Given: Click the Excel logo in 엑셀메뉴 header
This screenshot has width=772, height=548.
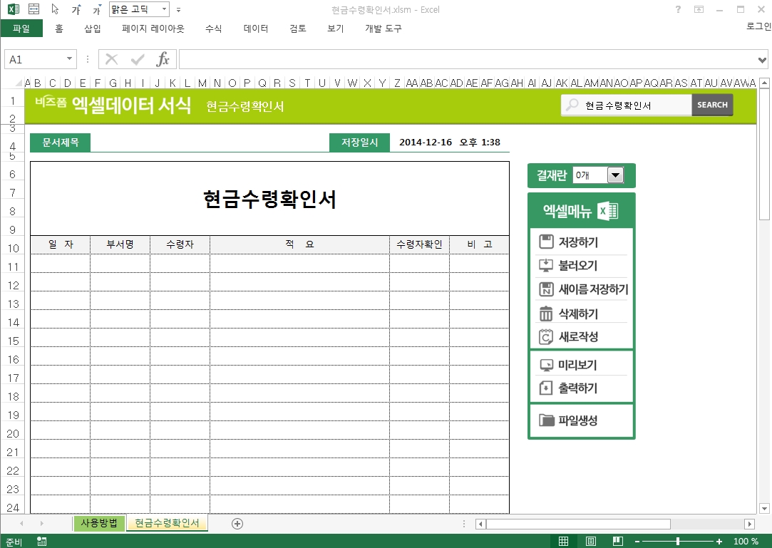Looking at the screenshot, I should point(607,211).
